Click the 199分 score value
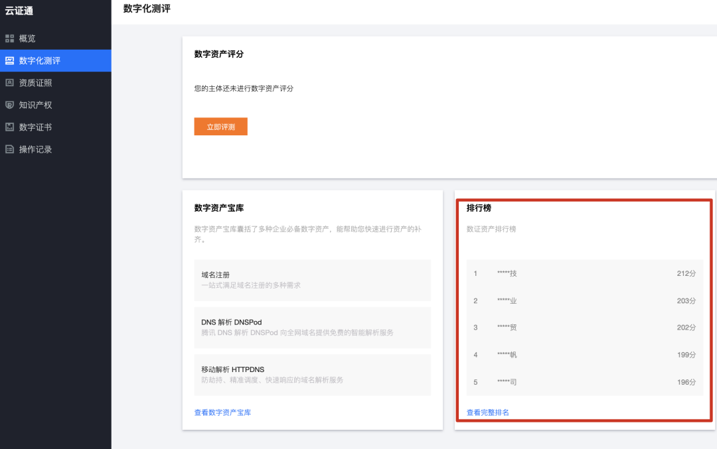The height and width of the screenshot is (449, 717). click(x=686, y=355)
